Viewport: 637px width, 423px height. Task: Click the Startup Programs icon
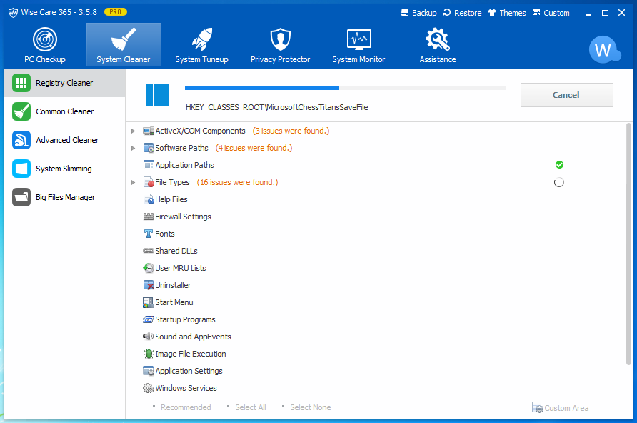[149, 319]
